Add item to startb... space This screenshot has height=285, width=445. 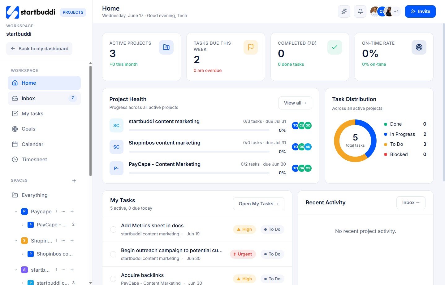click(x=72, y=269)
